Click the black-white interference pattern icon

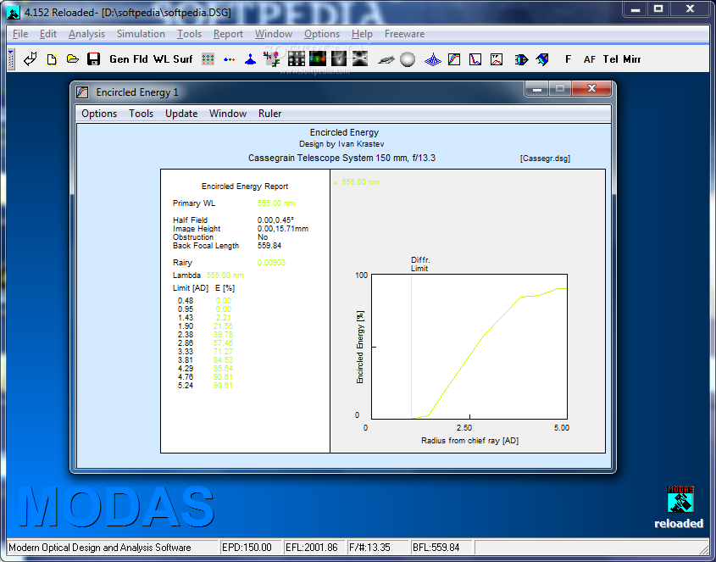coord(360,59)
